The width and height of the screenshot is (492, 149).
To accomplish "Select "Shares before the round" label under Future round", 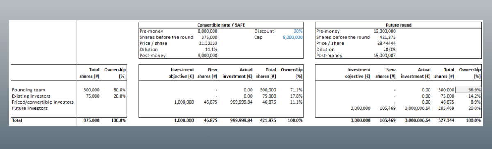I will (x=343, y=37).
